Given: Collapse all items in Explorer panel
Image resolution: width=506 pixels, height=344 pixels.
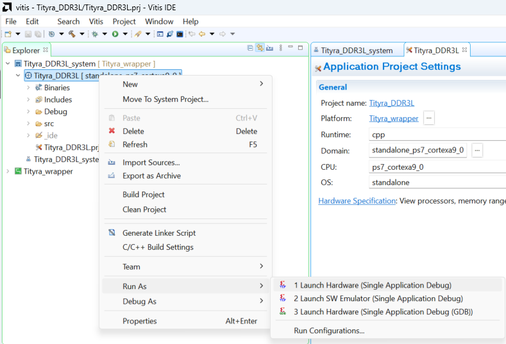Looking at the screenshot, I should coord(250,48).
